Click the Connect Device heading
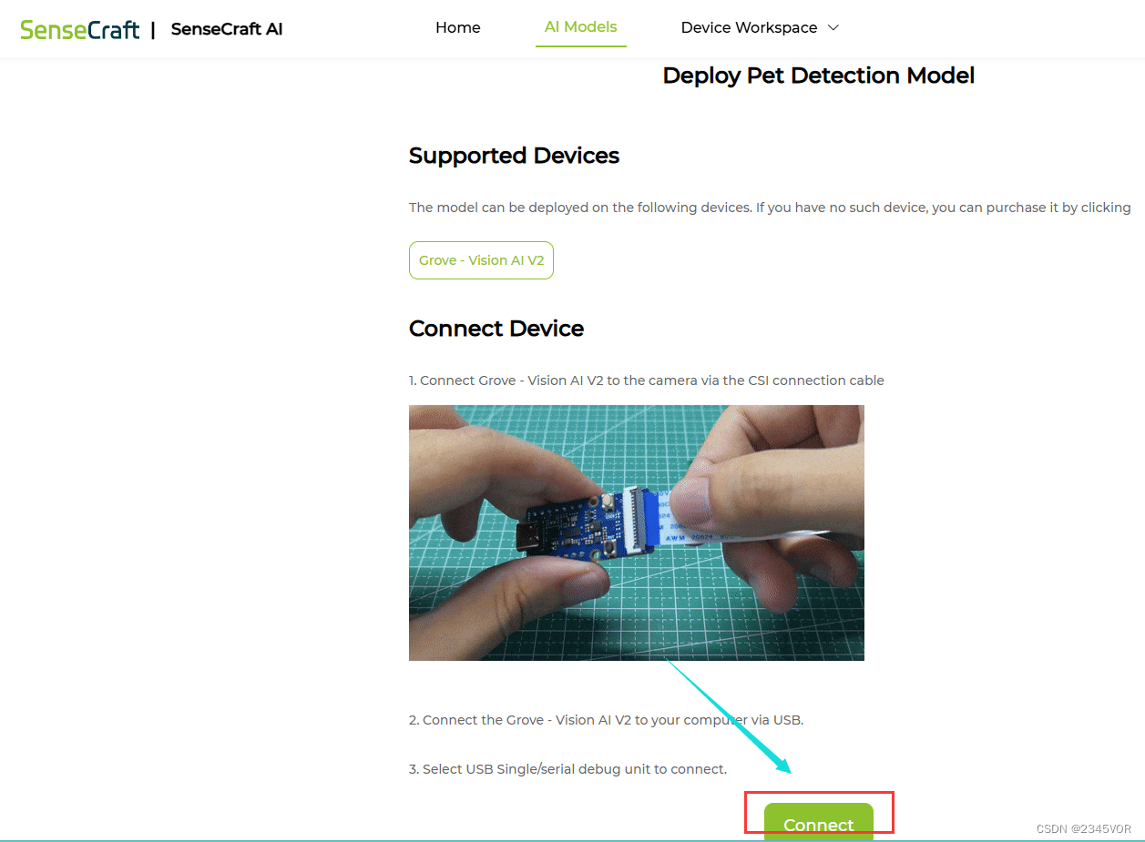1145x842 pixels. tap(496, 329)
